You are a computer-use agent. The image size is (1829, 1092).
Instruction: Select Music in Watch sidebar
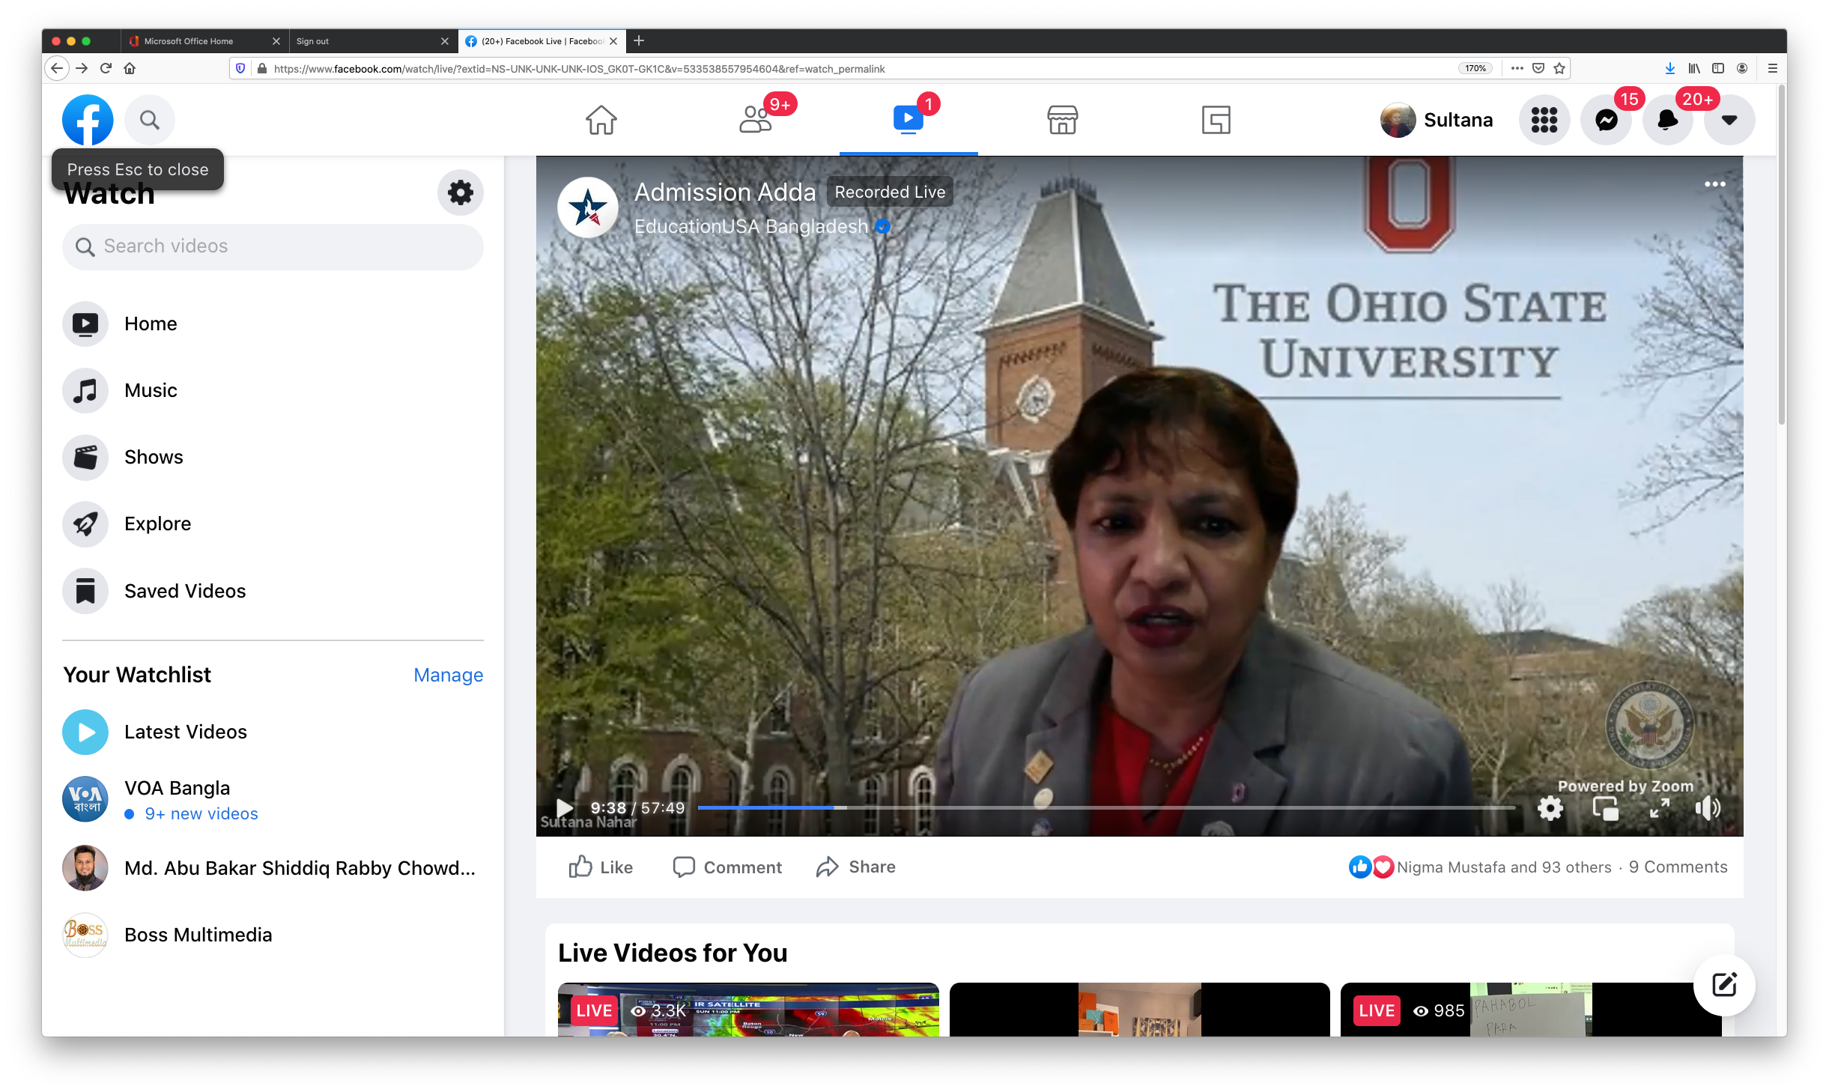point(273,390)
